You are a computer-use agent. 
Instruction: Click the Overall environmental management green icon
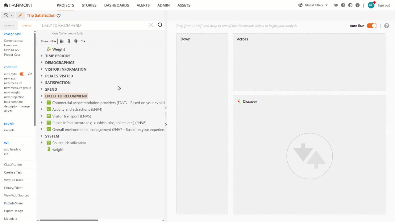coord(48,129)
